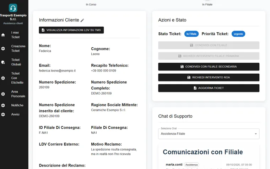
Task: Click the Motivo Reclamo description text
Action: [114, 152]
